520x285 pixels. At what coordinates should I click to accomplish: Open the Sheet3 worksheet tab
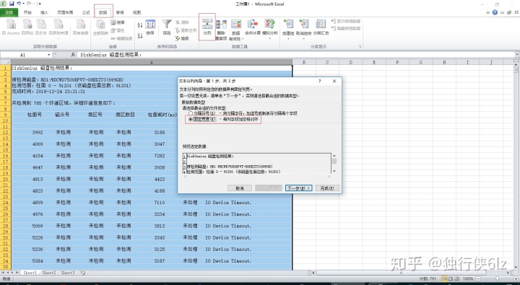[x=68, y=273]
